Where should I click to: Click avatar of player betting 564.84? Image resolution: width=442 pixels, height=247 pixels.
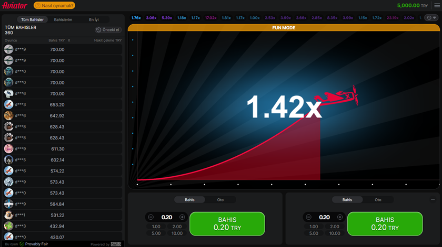pyautogui.click(x=8, y=203)
